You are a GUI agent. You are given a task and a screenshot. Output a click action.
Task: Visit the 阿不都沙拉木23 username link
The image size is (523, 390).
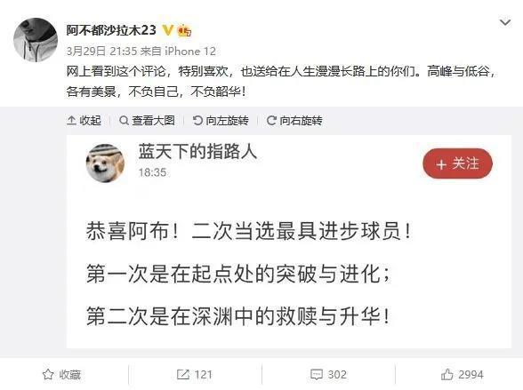click(x=111, y=30)
